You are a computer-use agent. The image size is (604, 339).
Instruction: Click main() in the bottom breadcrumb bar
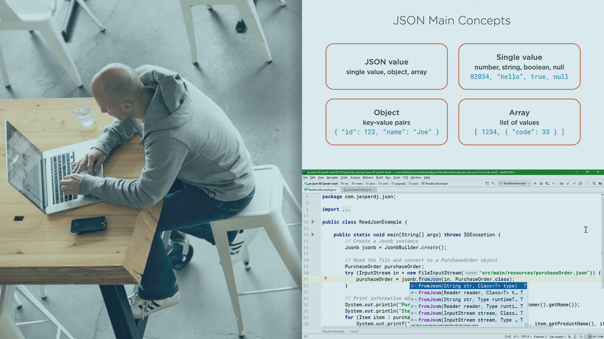click(x=355, y=332)
